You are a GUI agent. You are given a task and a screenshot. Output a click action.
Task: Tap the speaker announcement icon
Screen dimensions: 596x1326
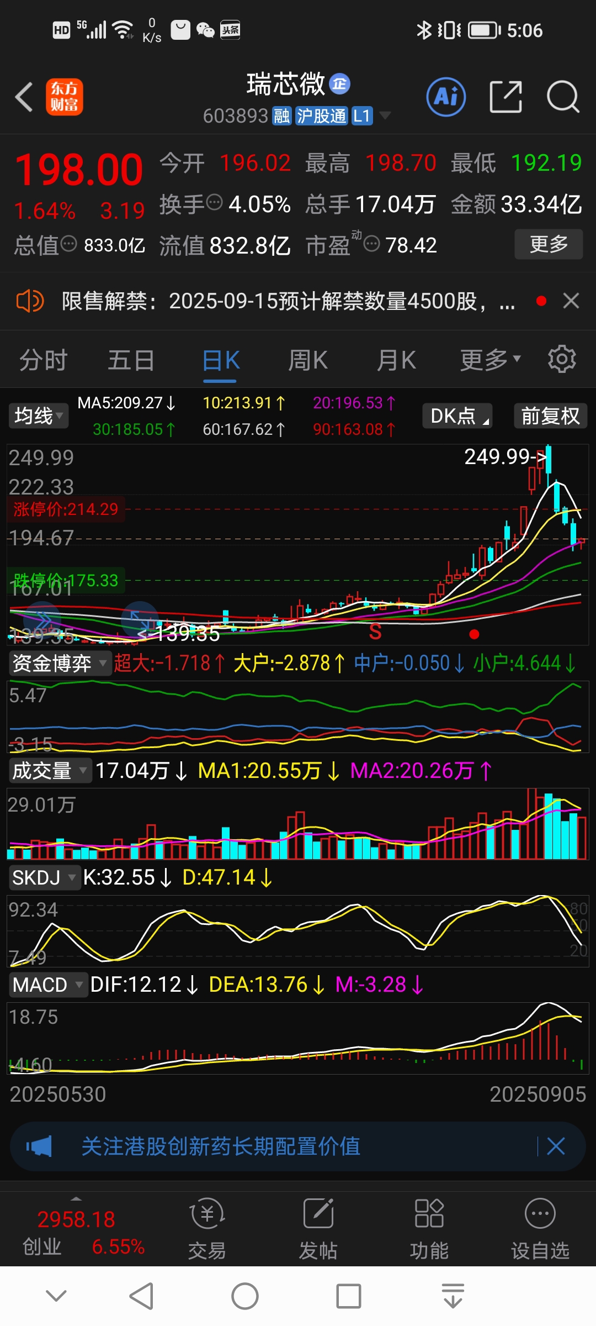(x=30, y=302)
